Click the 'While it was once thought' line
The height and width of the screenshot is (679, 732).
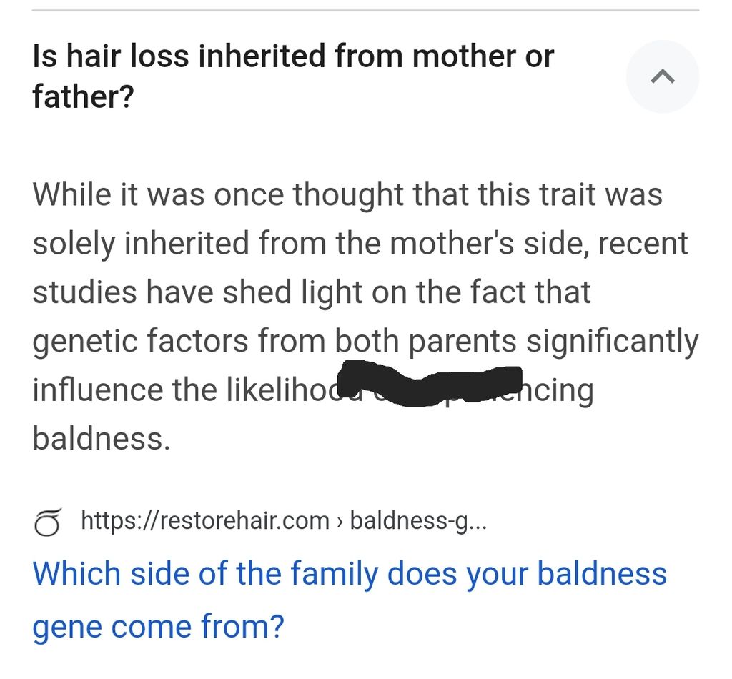click(347, 194)
